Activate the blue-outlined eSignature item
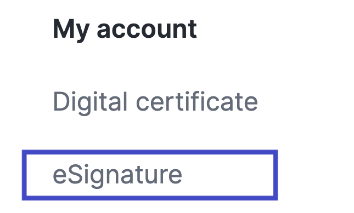The image size is (354, 213). pyautogui.click(x=150, y=175)
